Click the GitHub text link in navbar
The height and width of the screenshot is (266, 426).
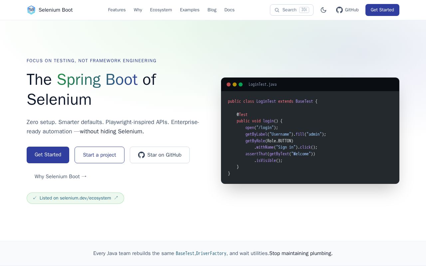tap(352, 10)
